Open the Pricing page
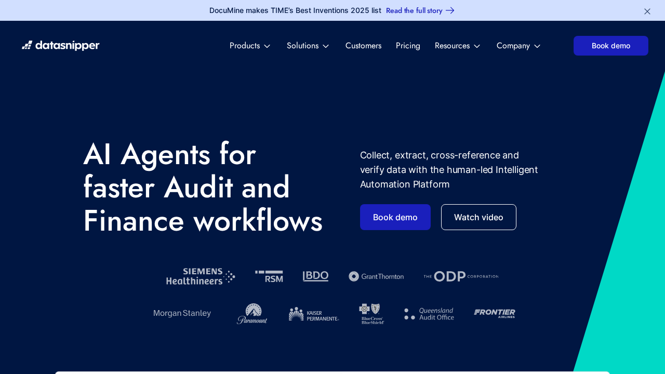 pyautogui.click(x=408, y=46)
